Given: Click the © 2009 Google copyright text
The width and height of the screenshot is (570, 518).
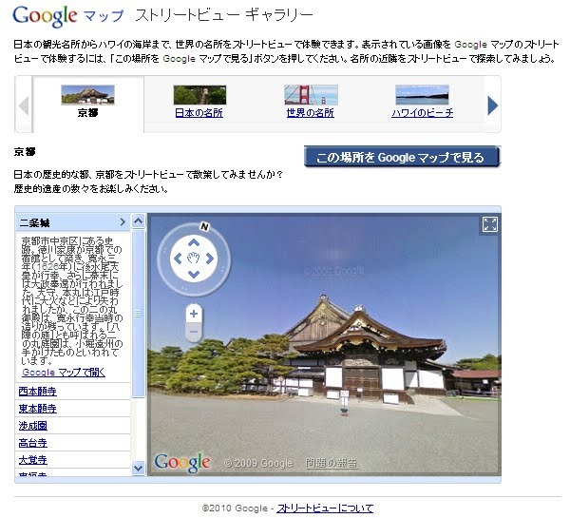Looking at the screenshot, I should click(x=258, y=463).
